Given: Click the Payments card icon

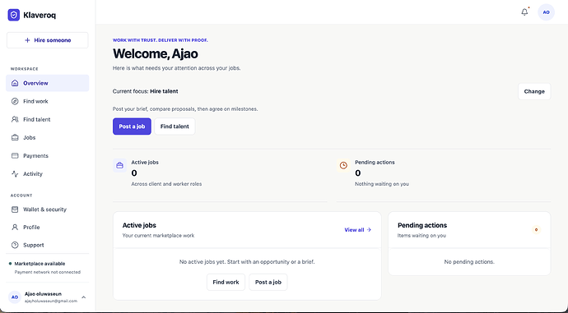Looking at the screenshot, I should coord(15,156).
